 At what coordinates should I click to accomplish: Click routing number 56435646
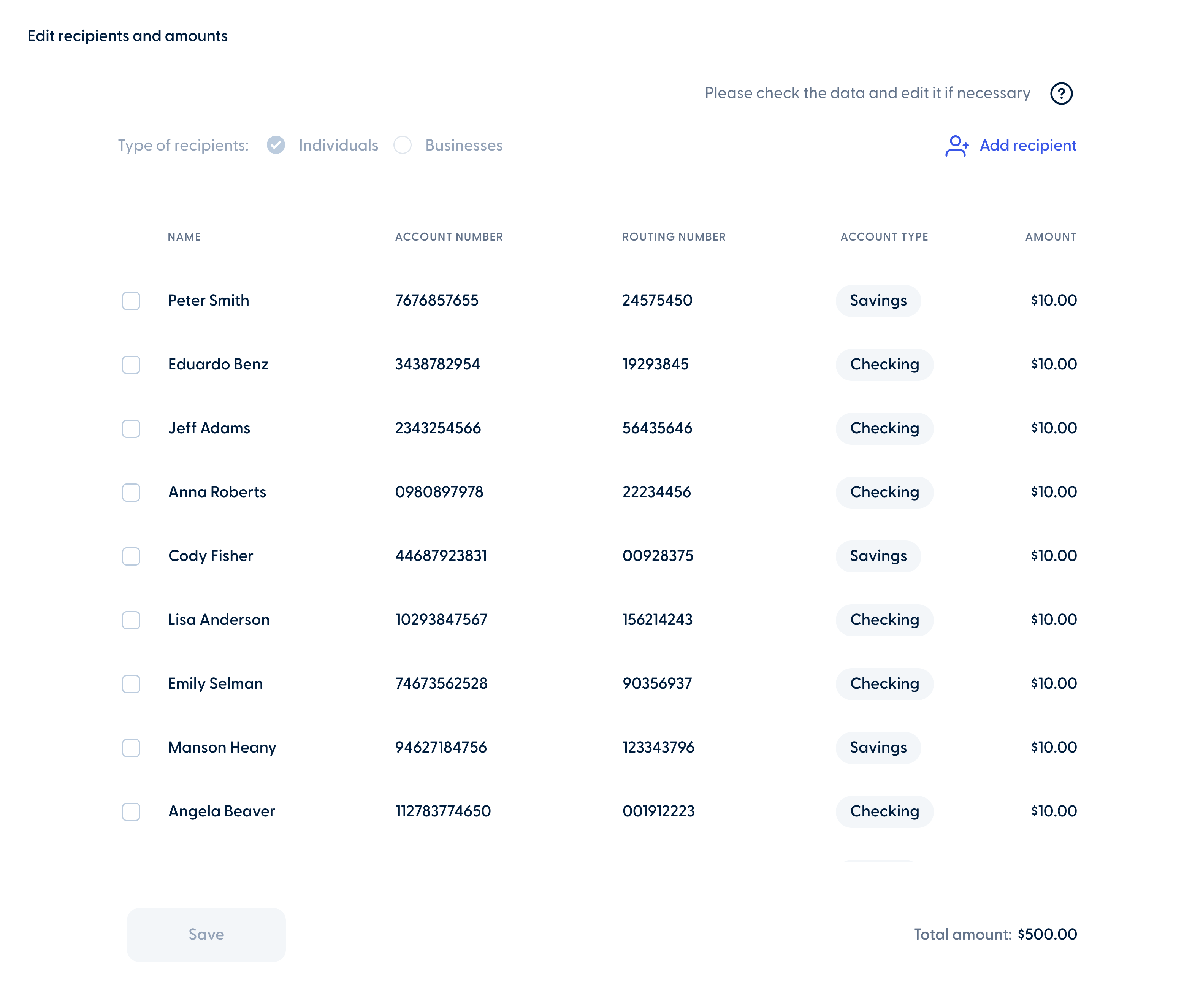(658, 428)
